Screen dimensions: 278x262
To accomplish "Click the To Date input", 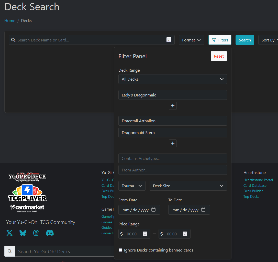I will coord(189,210).
